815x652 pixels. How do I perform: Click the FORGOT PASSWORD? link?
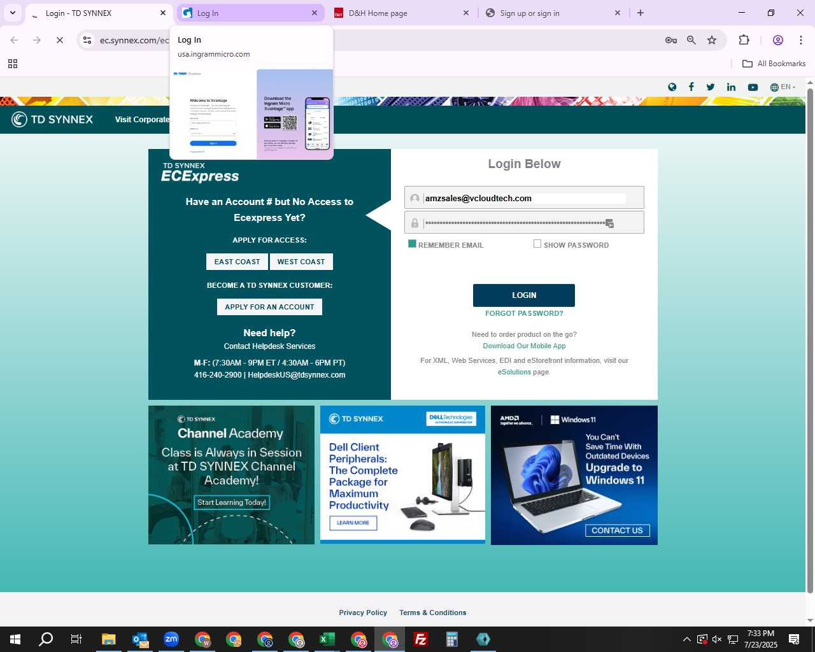point(524,313)
